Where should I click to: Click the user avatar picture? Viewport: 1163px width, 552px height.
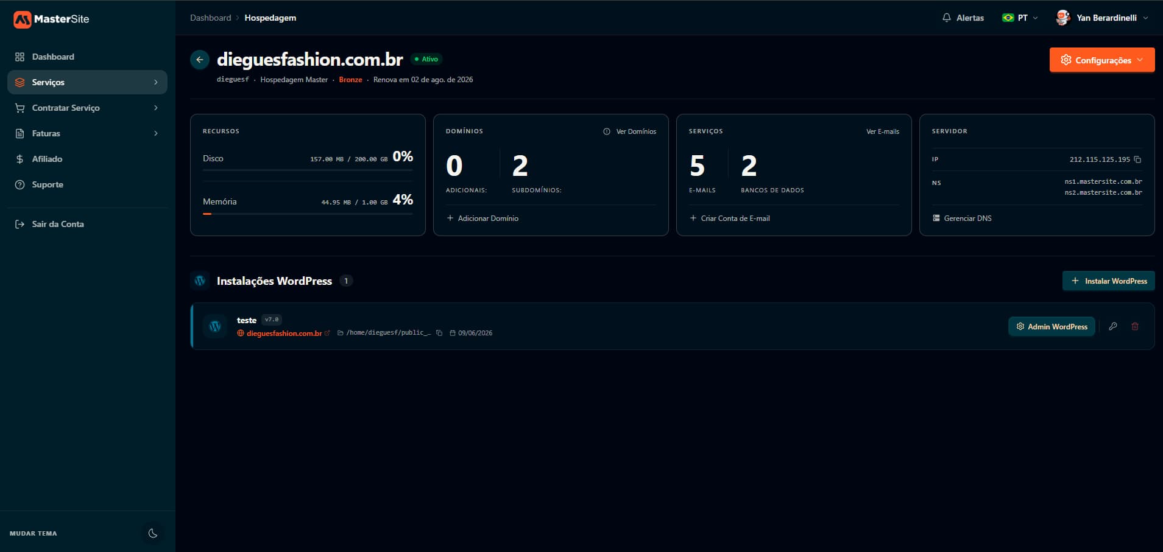pyautogui.click(x=1063, y=18)
